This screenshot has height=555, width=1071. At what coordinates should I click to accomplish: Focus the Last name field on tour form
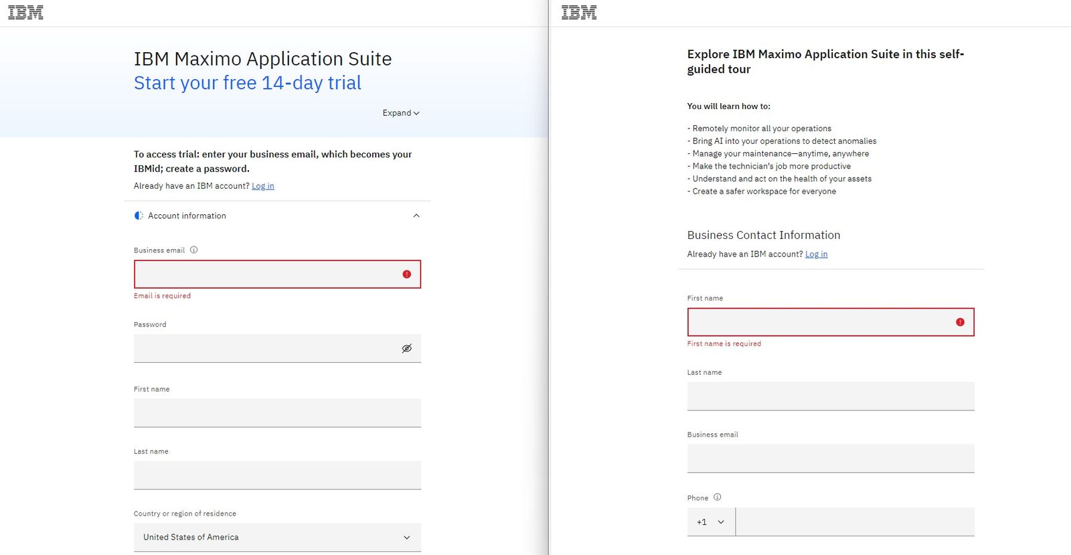(x=831, y=396)
